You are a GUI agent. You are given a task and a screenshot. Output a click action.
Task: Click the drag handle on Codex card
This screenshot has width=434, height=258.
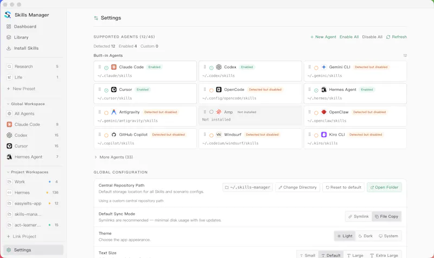tap(205, 67)
